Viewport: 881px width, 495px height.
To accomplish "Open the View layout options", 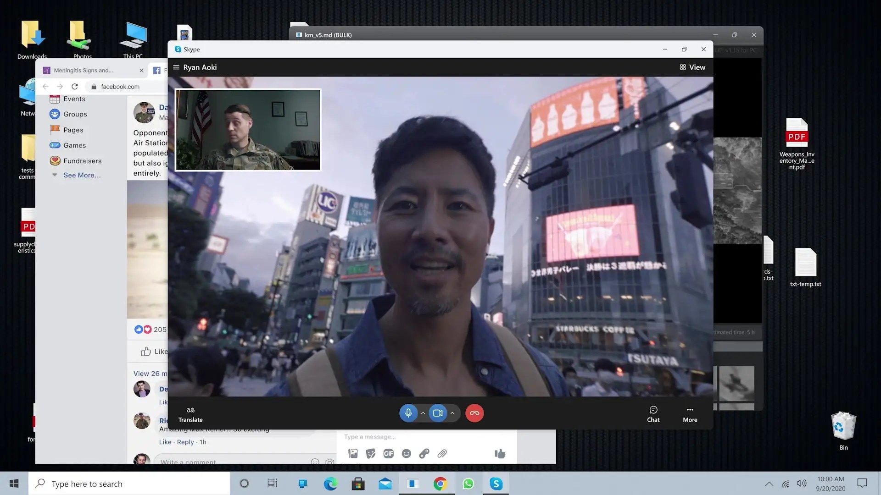I will point(692,67).
